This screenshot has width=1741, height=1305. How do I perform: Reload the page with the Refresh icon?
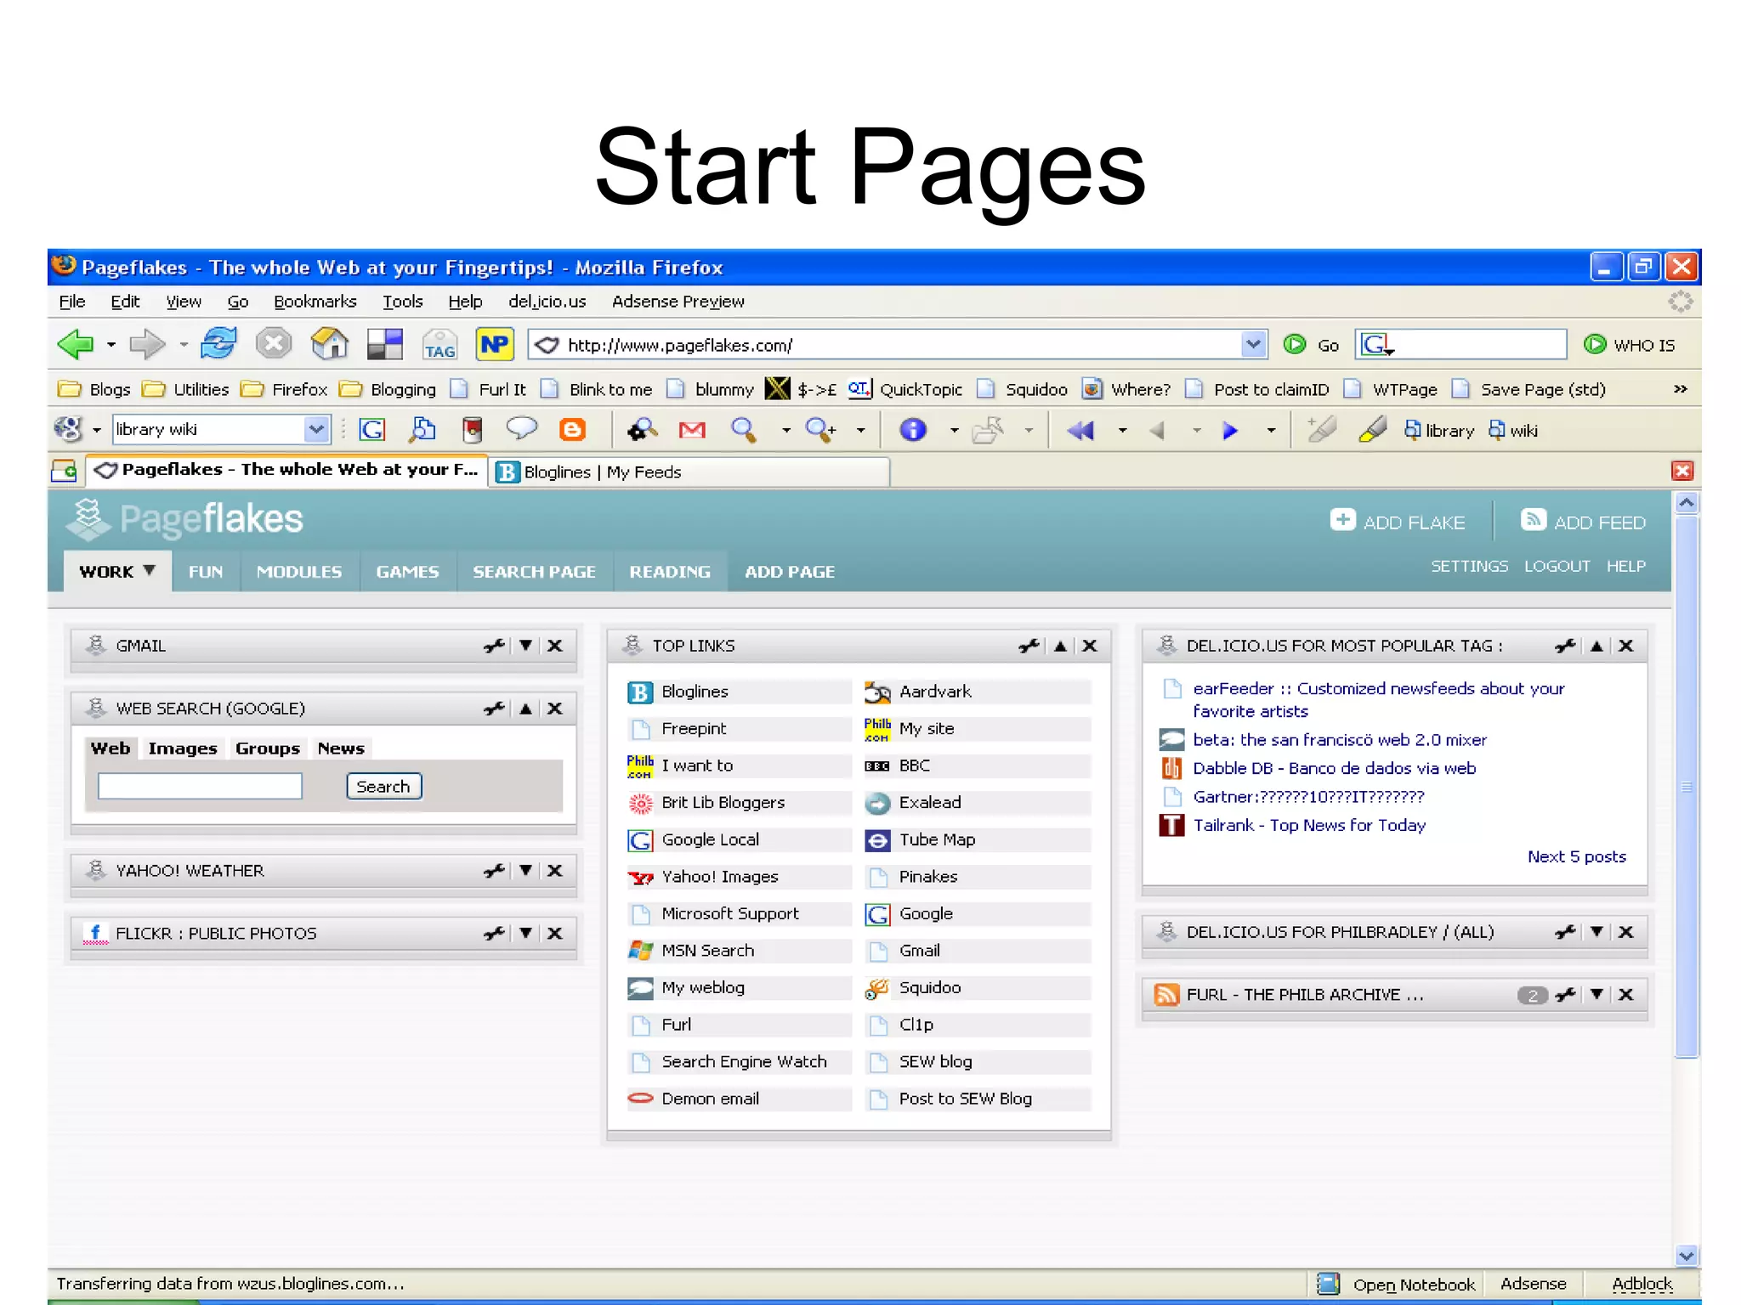(218, 344)
